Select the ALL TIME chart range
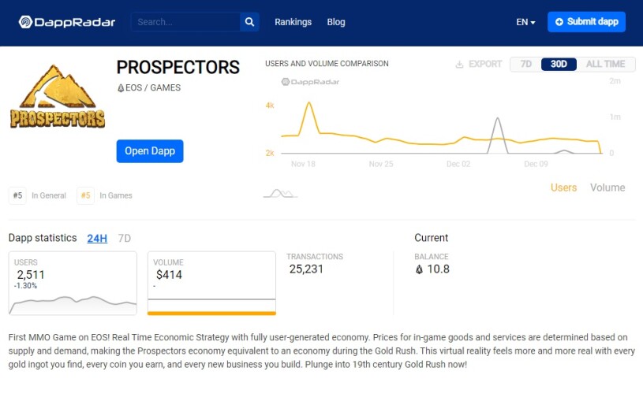 pyautogui.click(x=605, y=65)
